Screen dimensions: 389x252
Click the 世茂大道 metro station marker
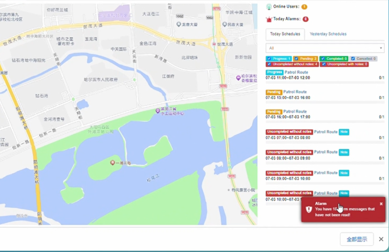coord(214,44)
